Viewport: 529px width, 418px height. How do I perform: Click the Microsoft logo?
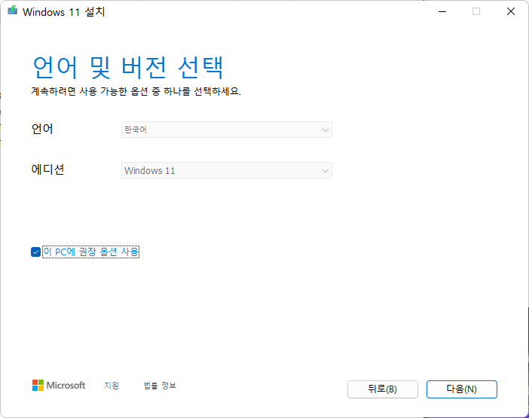tap(59, 386)
